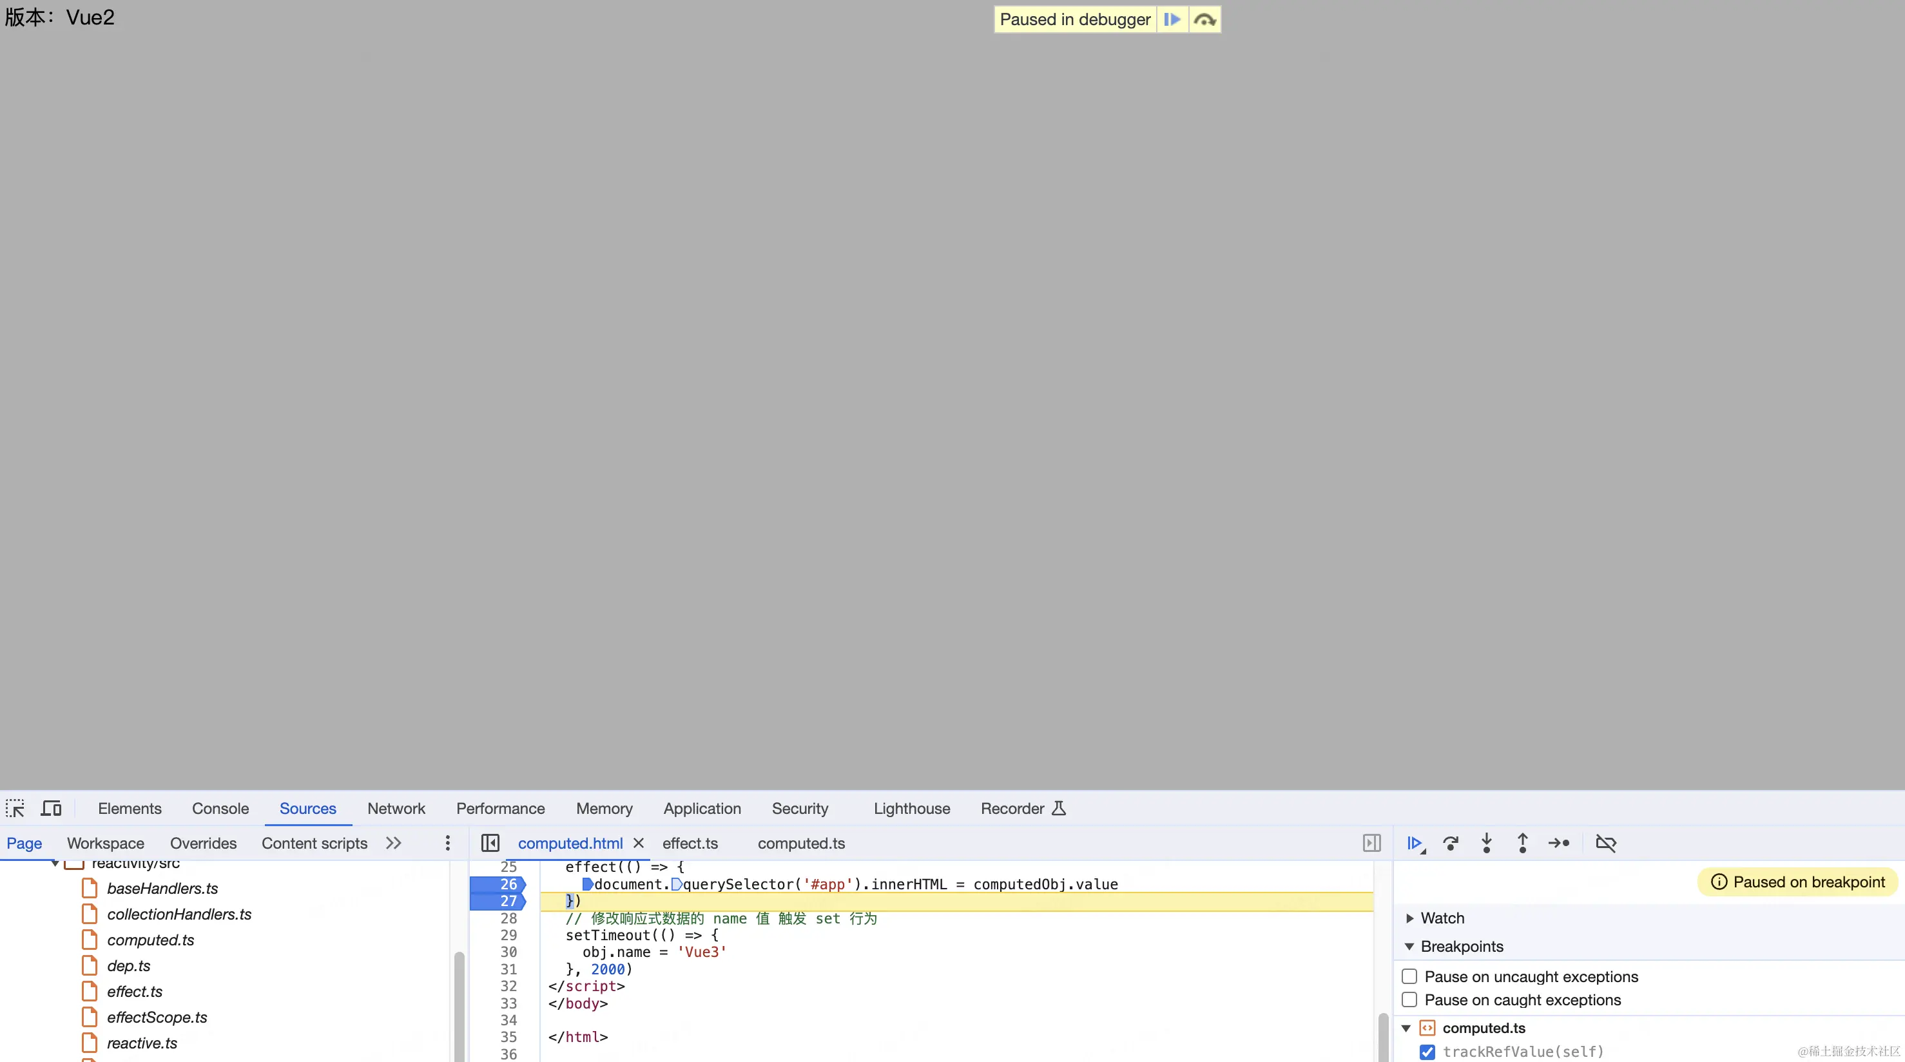Open reactive.ts in file tree
This screenshot has width=1905, height=1062.
click(141, 1043)
